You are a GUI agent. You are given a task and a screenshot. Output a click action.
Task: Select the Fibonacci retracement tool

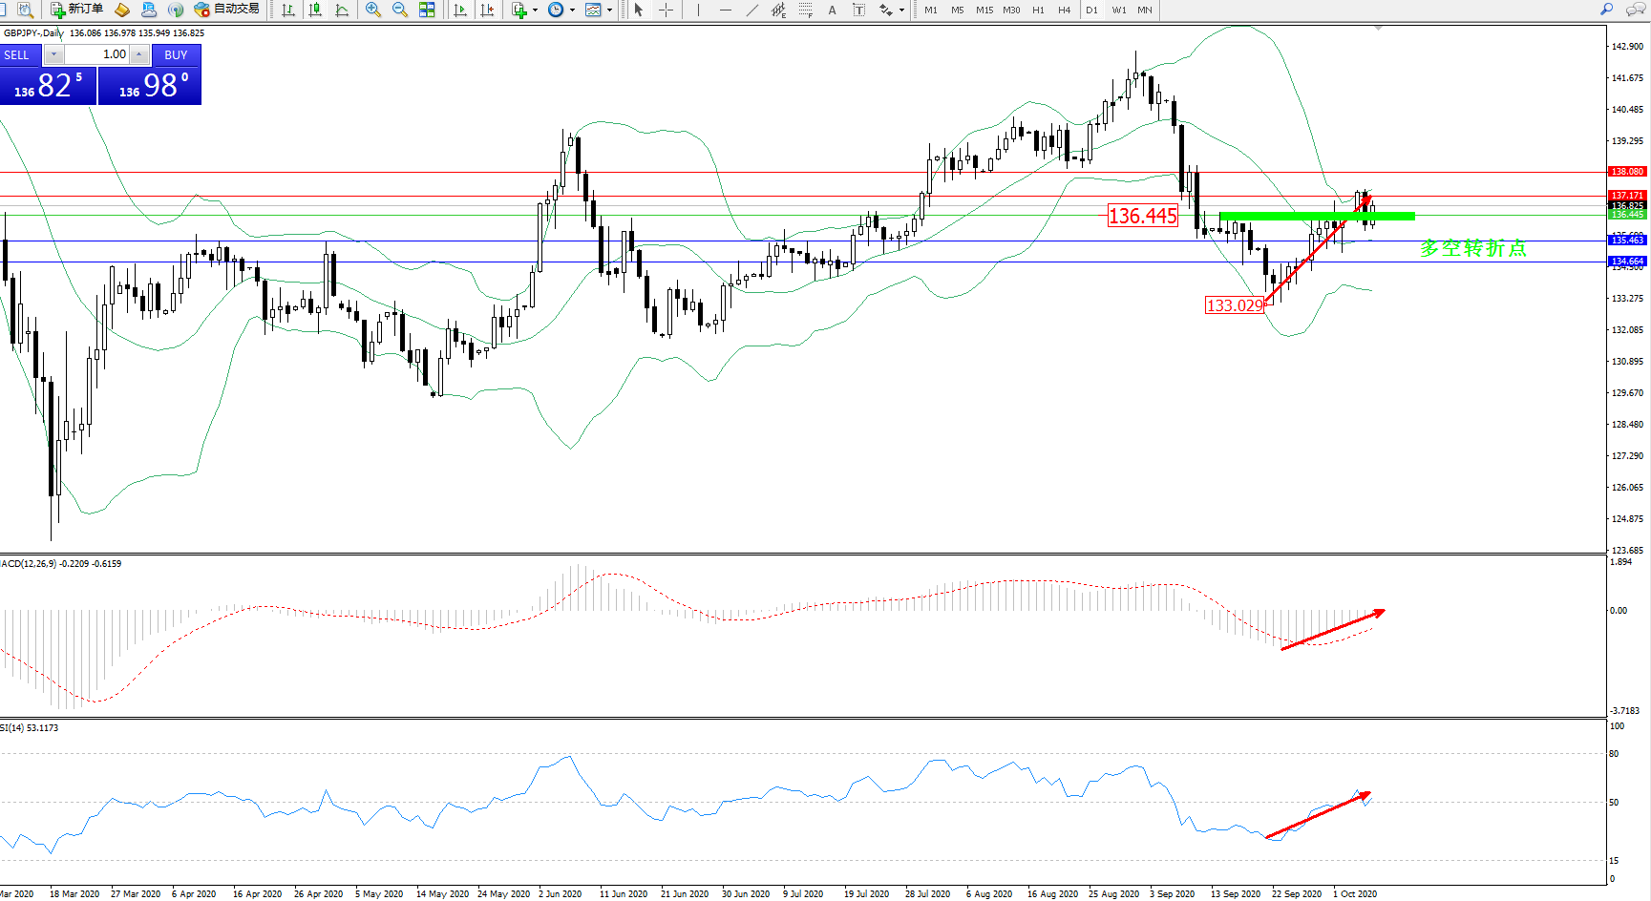coord(806,10)
